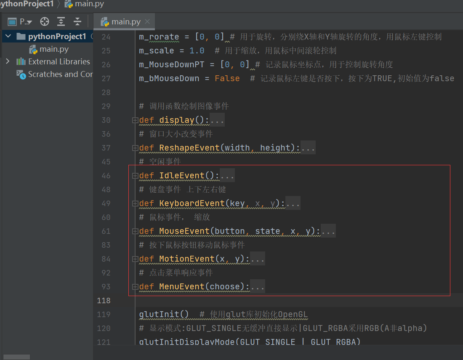Collapse the pythonProject1 folder in tree
Screen dimensions: 463x360
point(8,36)
